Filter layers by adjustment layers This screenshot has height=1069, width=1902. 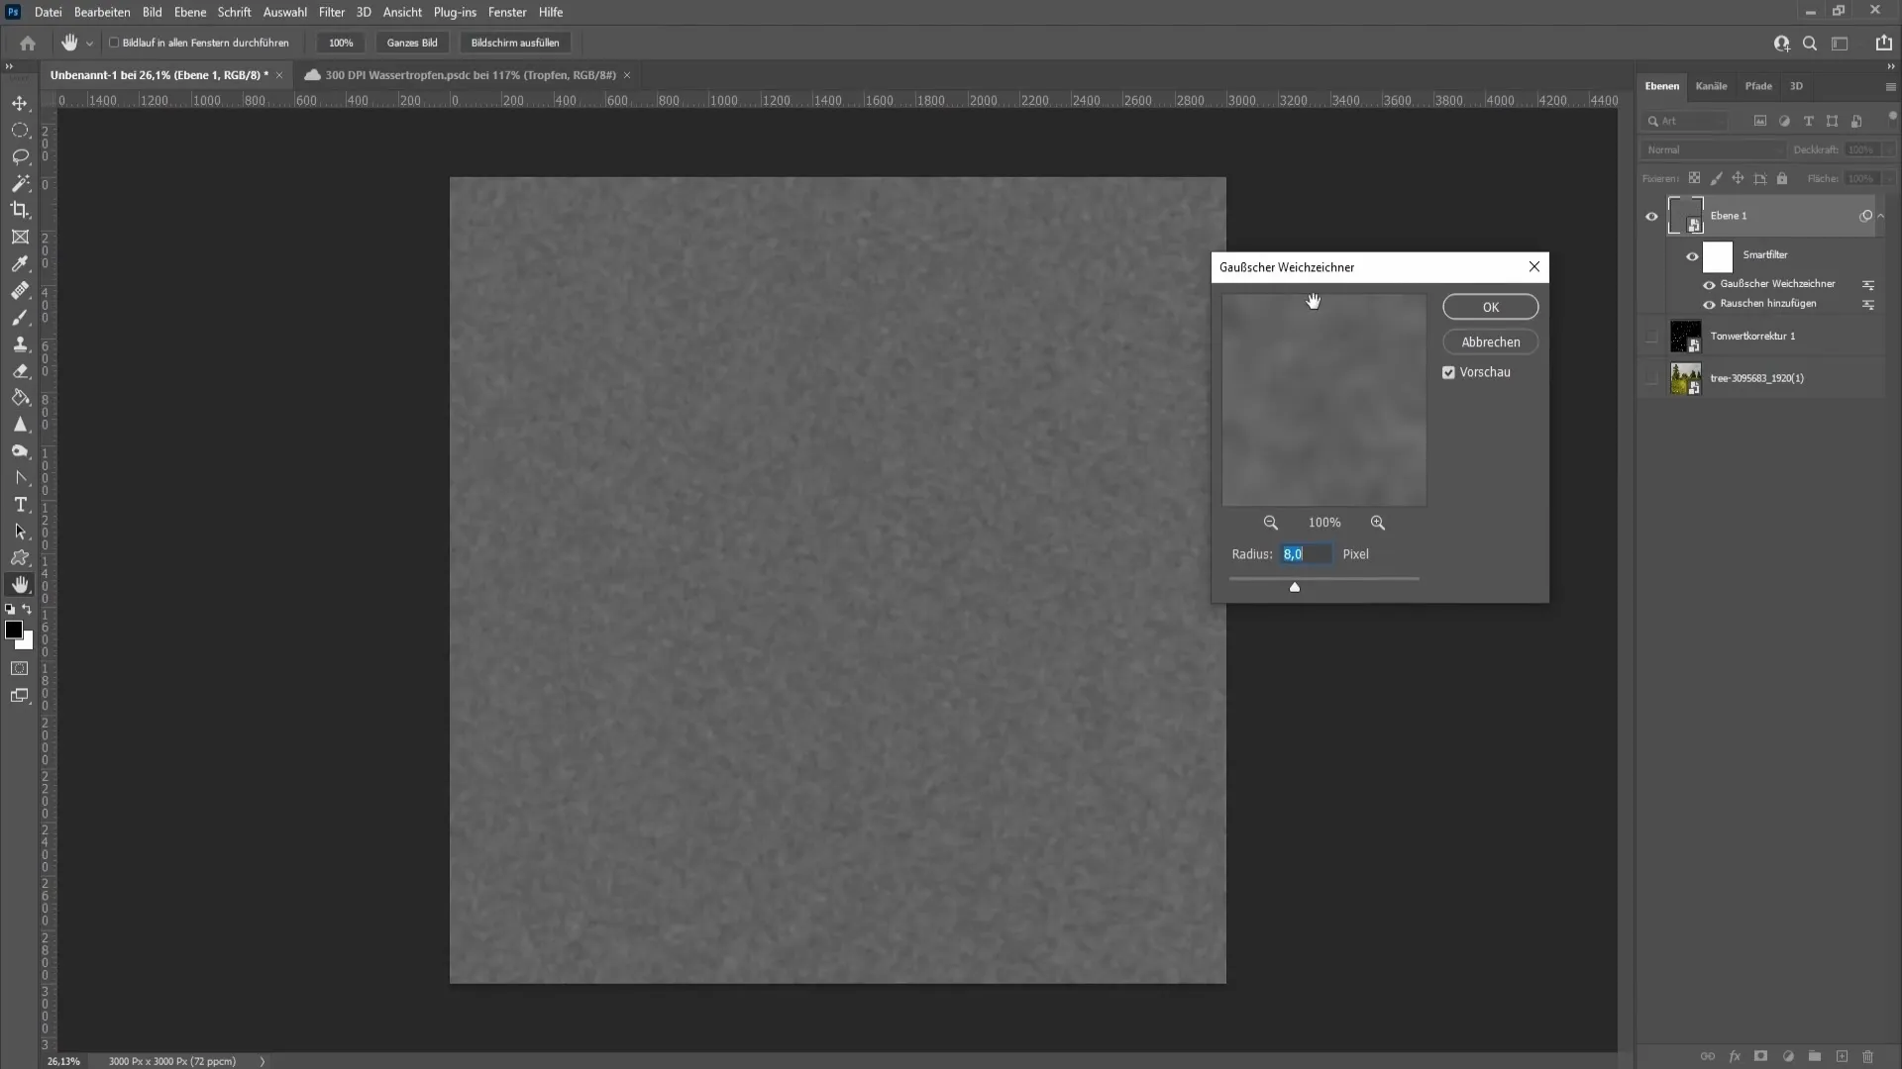click(1784, 121)
